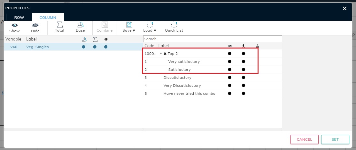Toggle second dot for Satisfactory row
The height and width of the screenshot is (150, 356).
pos(244,69)
